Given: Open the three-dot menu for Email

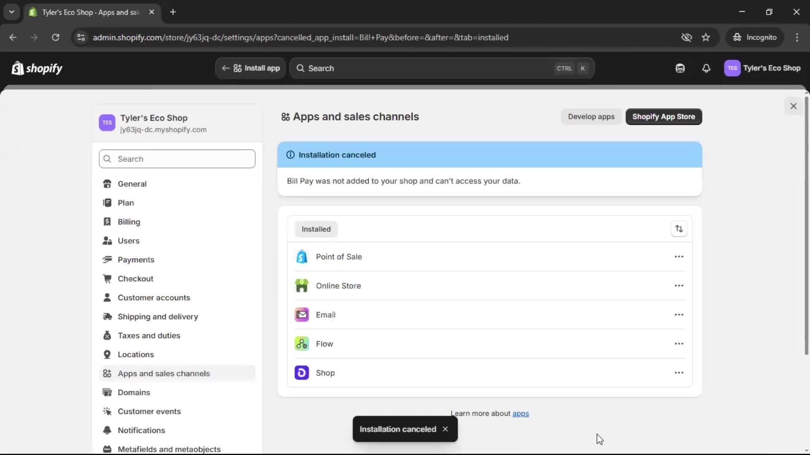Looking at the screenshot, I should pos(679,314).
